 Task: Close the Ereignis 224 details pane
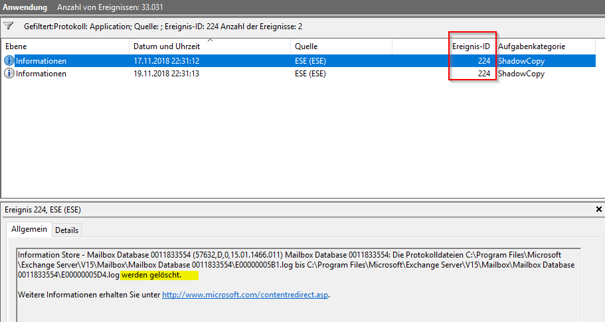point(598,210)
